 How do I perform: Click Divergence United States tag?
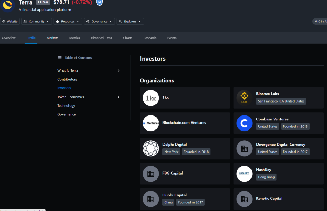tap(268, 152)
